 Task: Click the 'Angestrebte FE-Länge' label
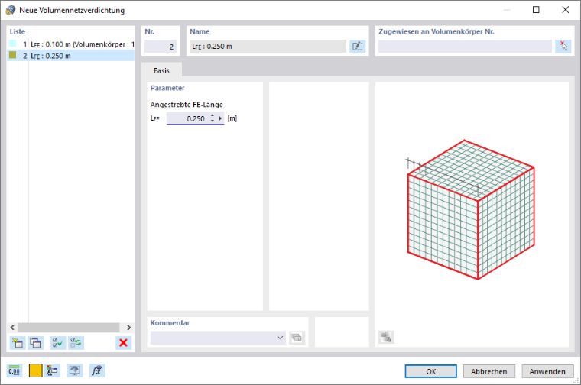pyautogui.click(x=187, y=105)
